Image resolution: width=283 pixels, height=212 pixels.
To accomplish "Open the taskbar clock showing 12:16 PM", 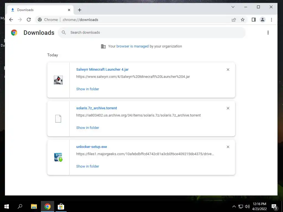I will (x=259, y=206).
